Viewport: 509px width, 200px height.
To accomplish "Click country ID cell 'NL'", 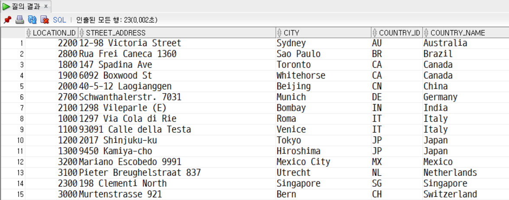I will coord(397,173).
